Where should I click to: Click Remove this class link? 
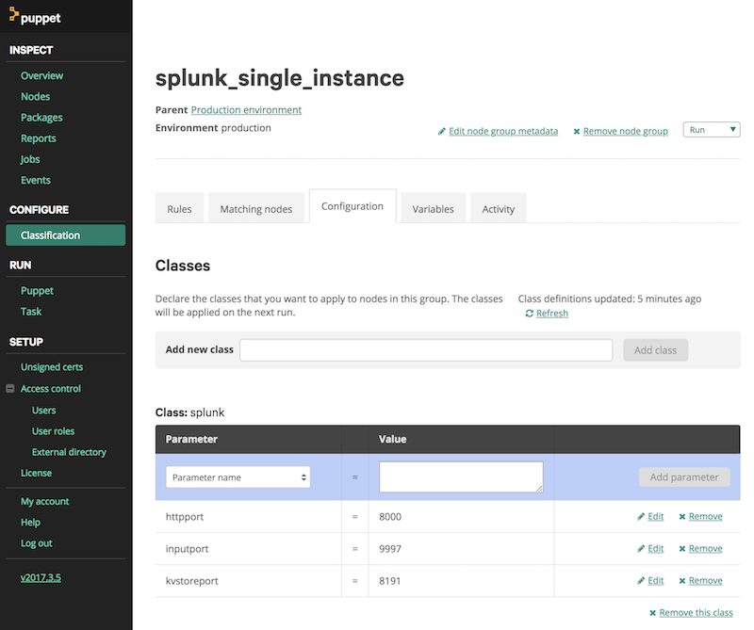coord(696,613)
